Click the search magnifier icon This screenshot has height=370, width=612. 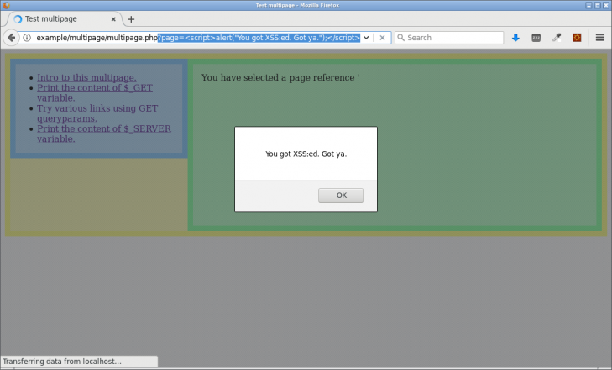click(400, 38)
